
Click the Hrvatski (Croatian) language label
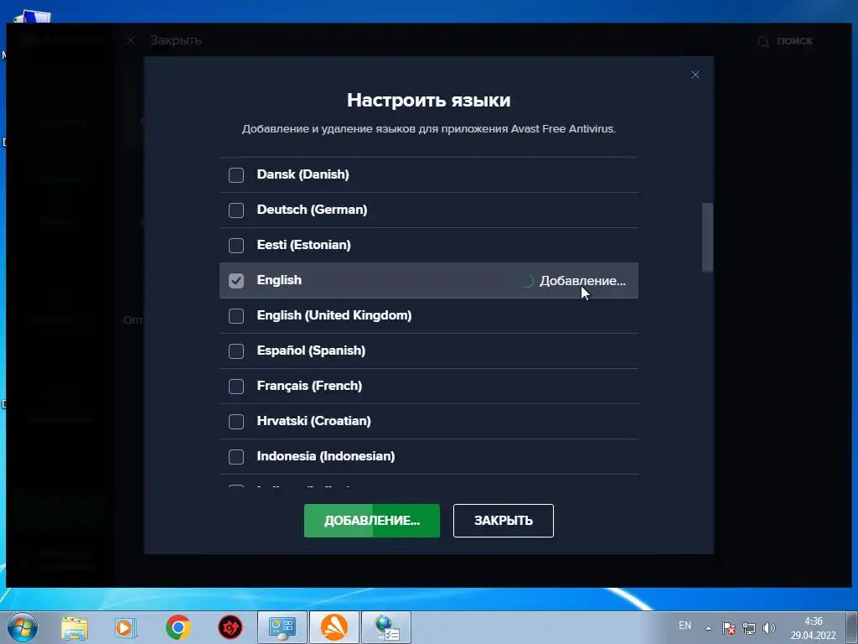(313, 421)
